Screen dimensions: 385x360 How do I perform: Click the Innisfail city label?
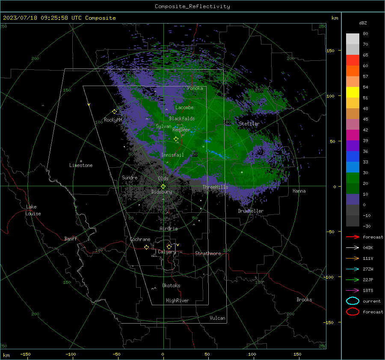pyautogui.click(x=172, y=155)
